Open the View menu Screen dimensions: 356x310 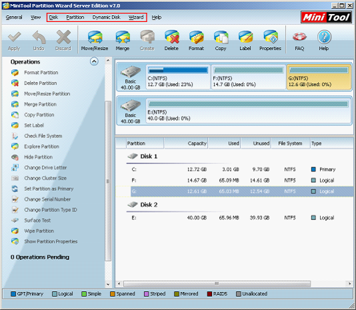pyautogui.click(x=35, y=17)
